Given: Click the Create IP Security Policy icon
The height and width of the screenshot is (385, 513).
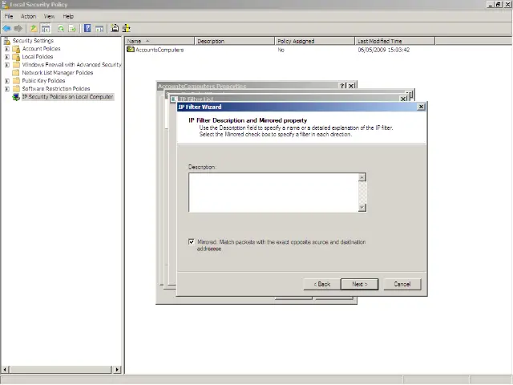Looking at the screenshot, I should [x=115, y=28].
